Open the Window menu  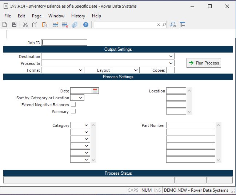(x=56, y=16)
